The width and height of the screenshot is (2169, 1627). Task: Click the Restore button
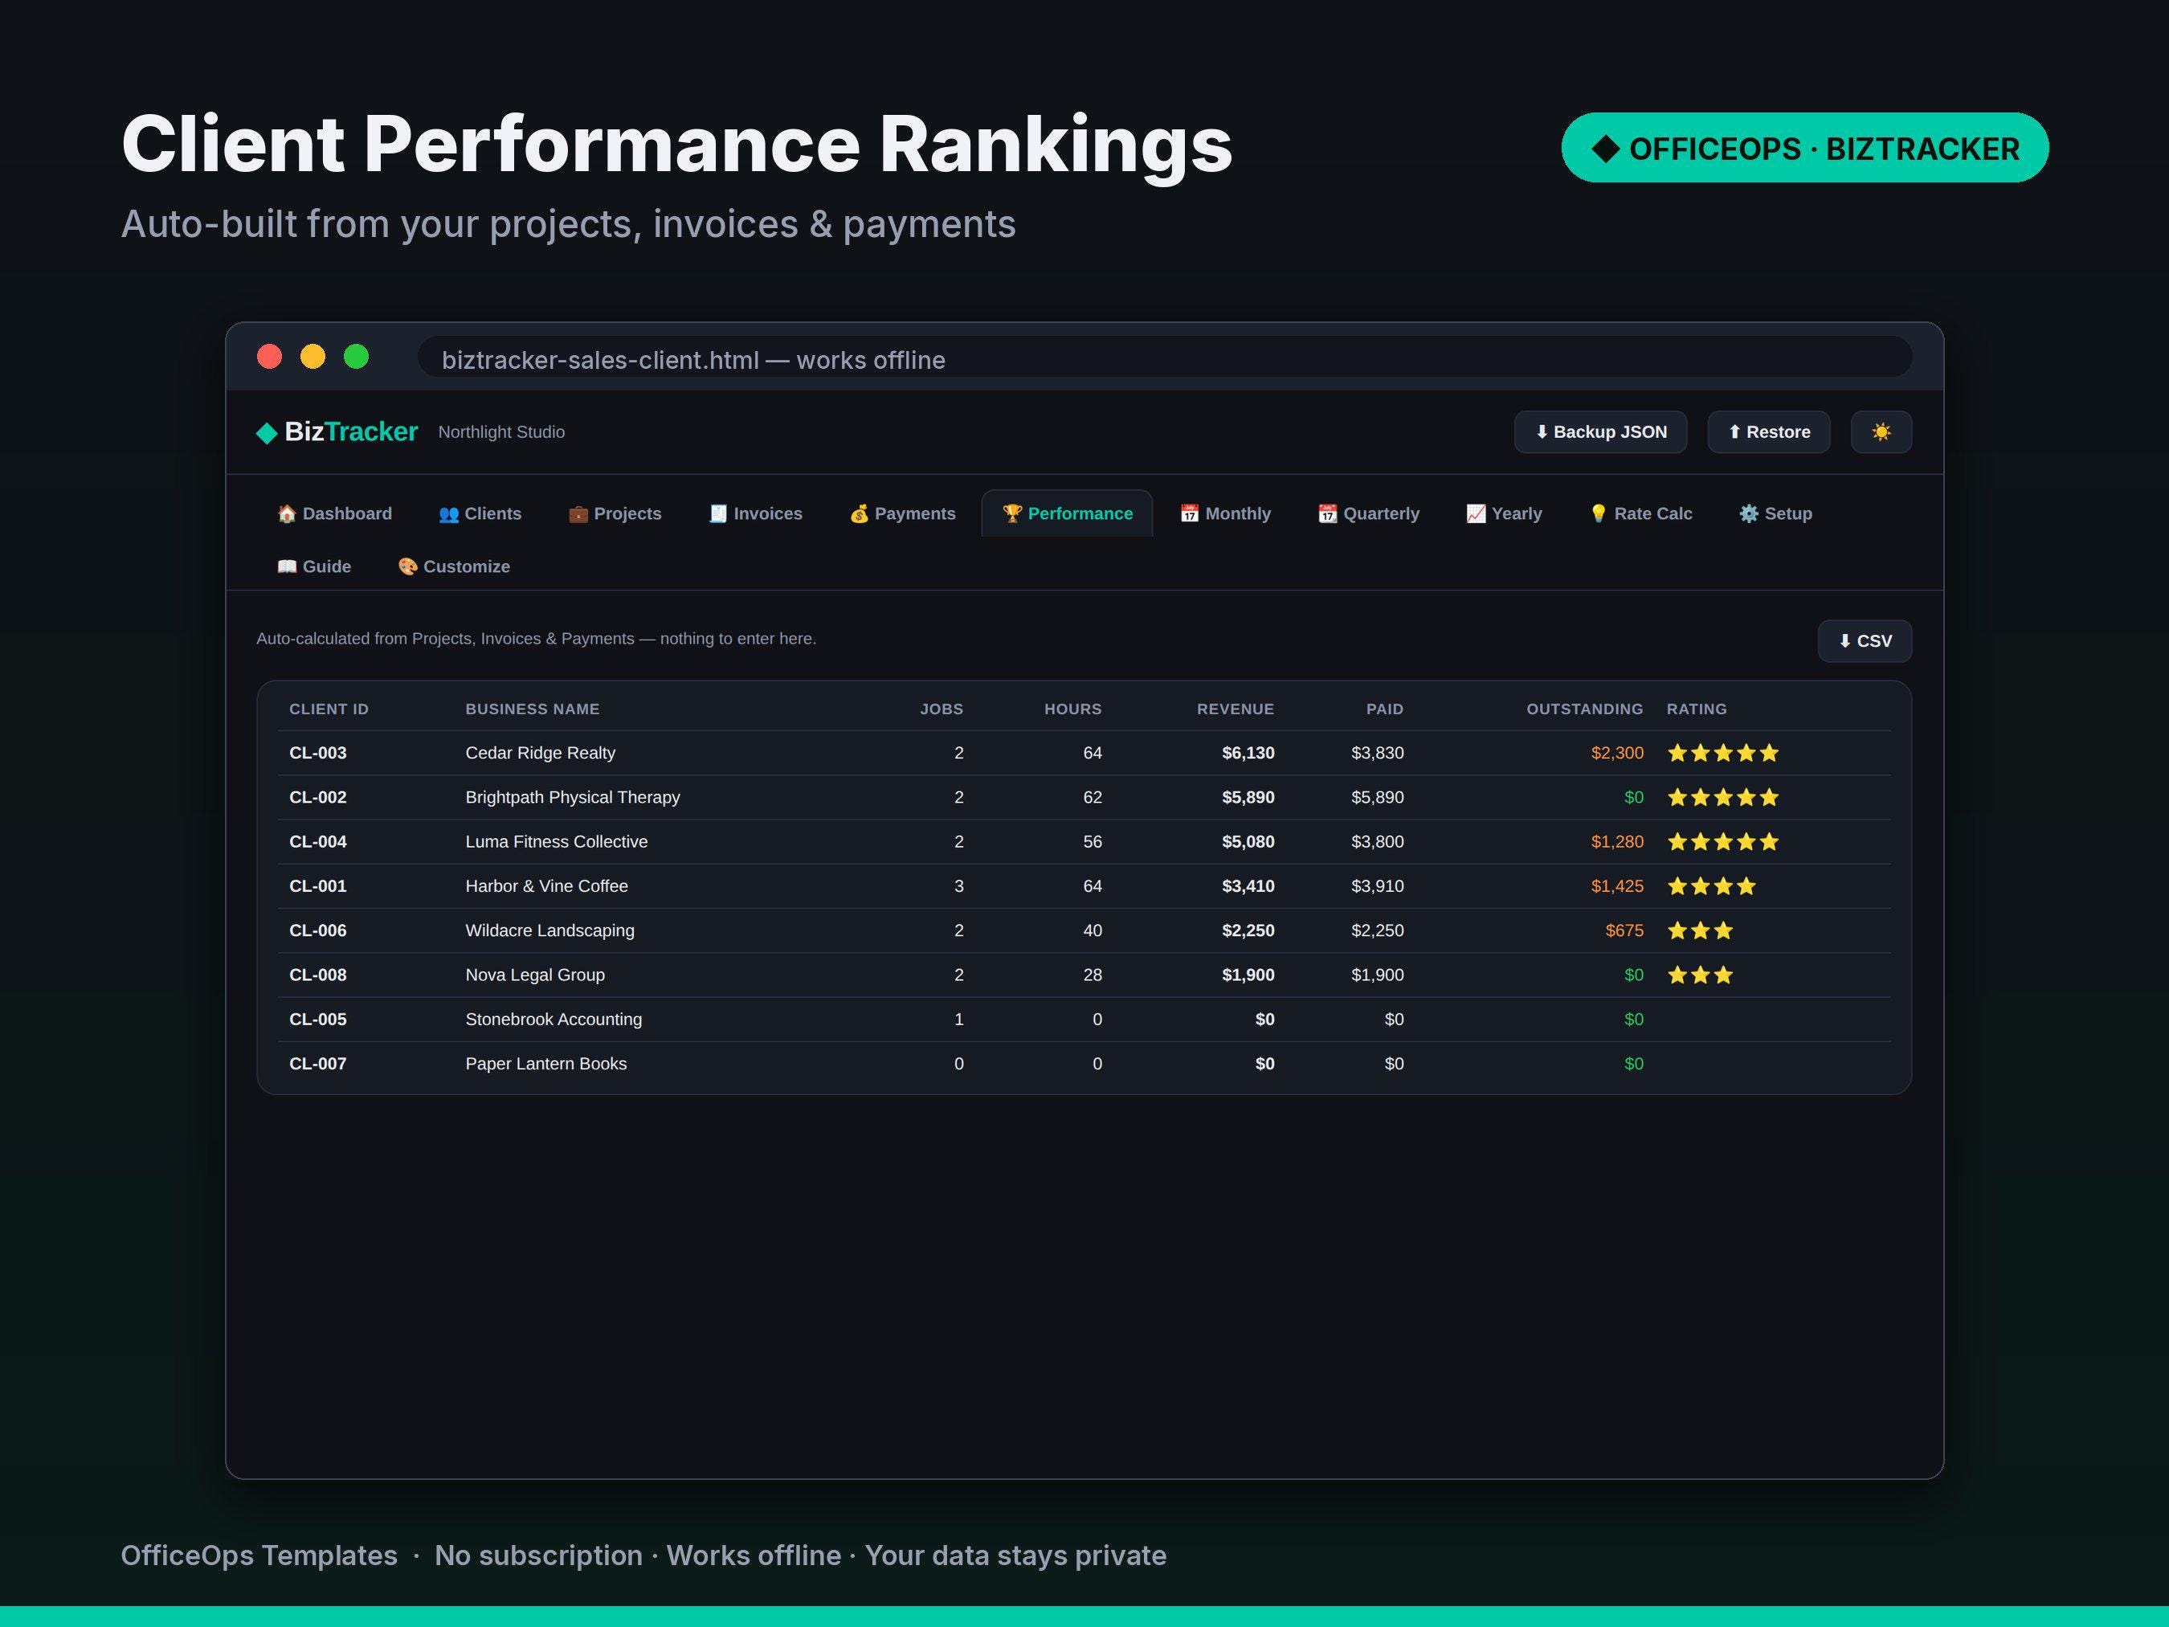click(1768, 431)
